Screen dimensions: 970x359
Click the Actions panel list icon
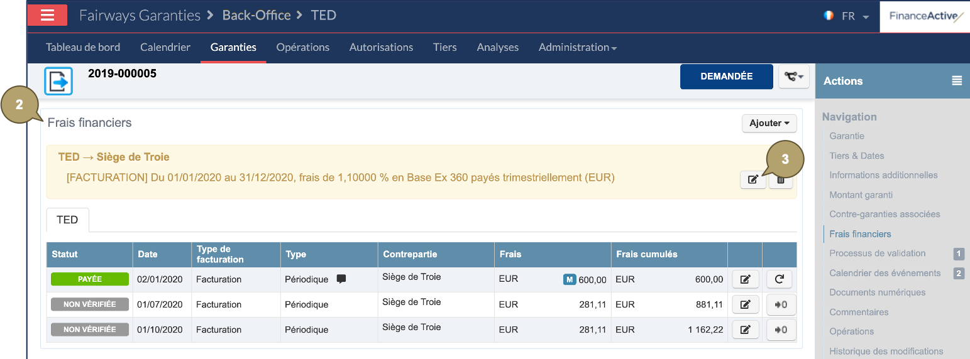(956, 80)
